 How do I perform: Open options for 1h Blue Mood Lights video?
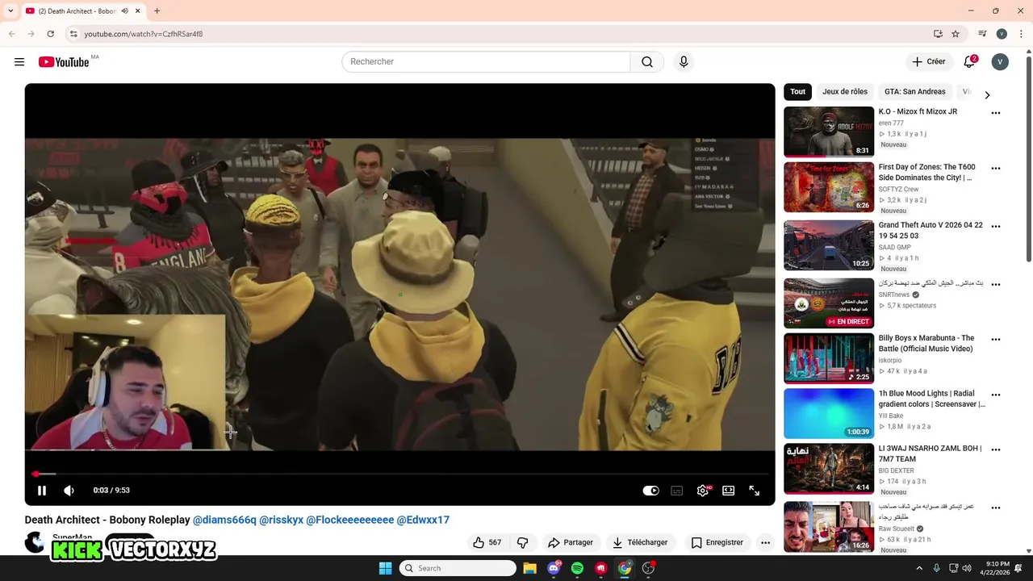996,395
